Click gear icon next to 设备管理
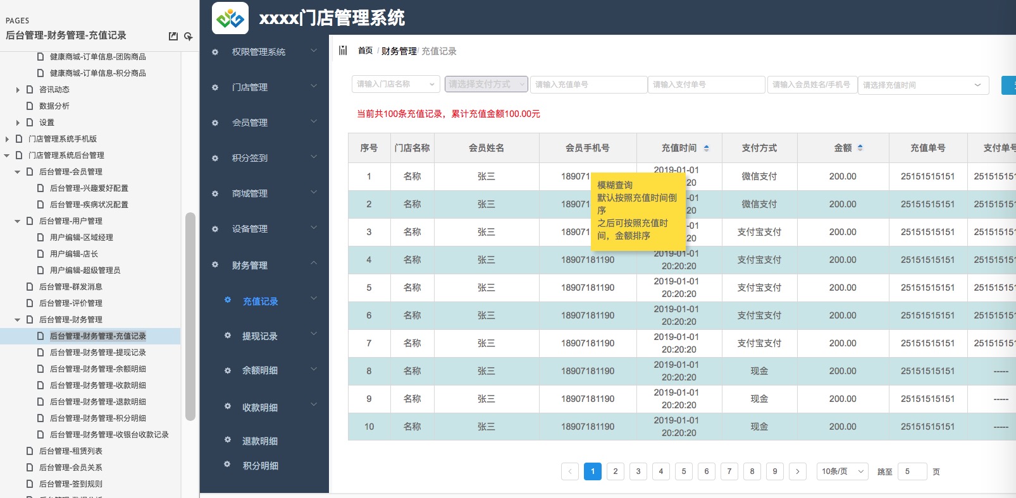This screenshot has width=1016, height=498. 215,229
